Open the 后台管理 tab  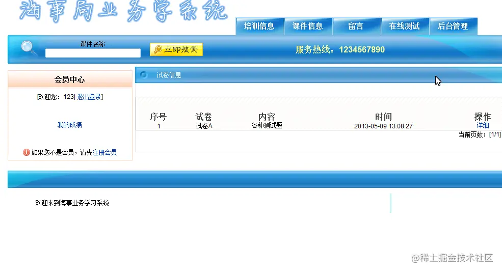coord(453,26)
